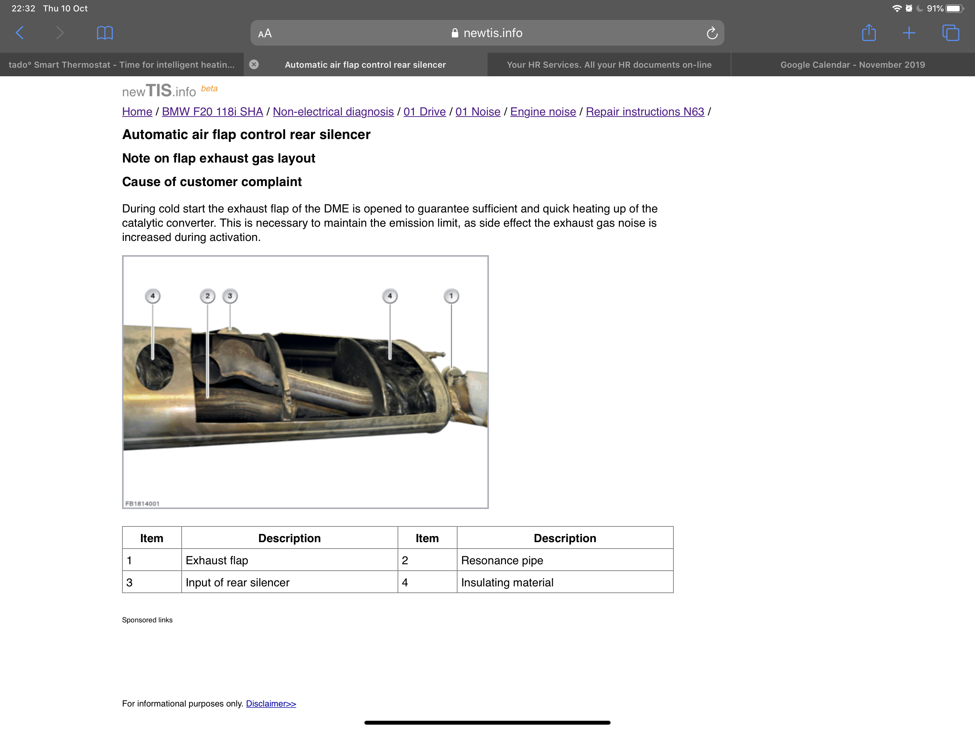This screenshot has height=730, width=975.
Task: Open the bookmarks book icon
Action: [x=105, y=33]
